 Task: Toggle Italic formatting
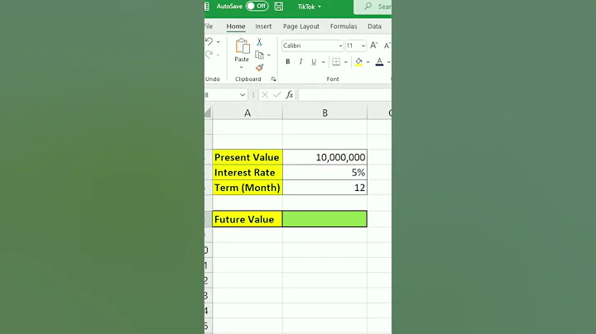click(300, 61)
